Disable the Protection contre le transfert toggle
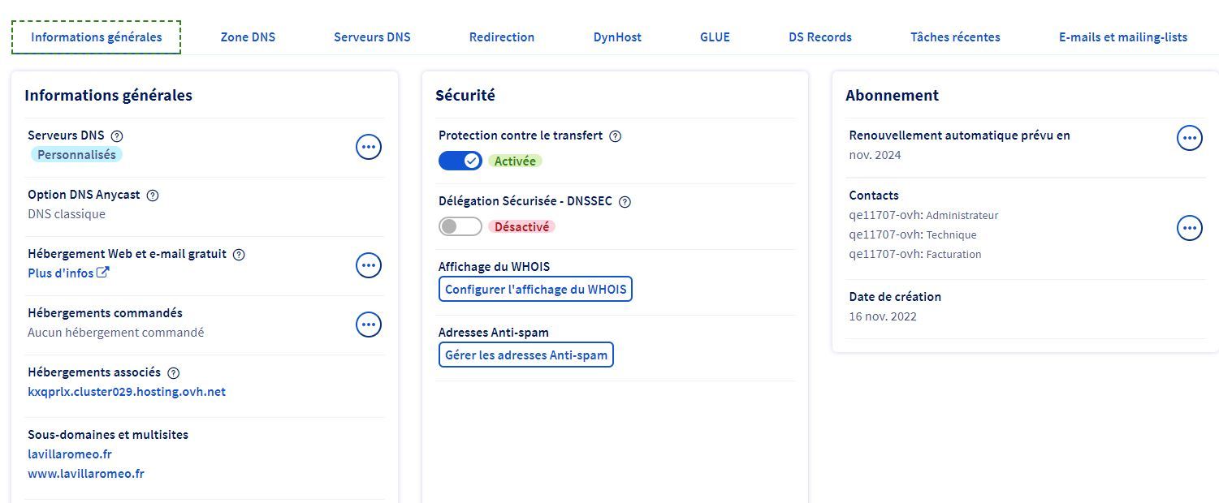The width and height of the screenshot is (1219, 503). [x=460, y=161]
